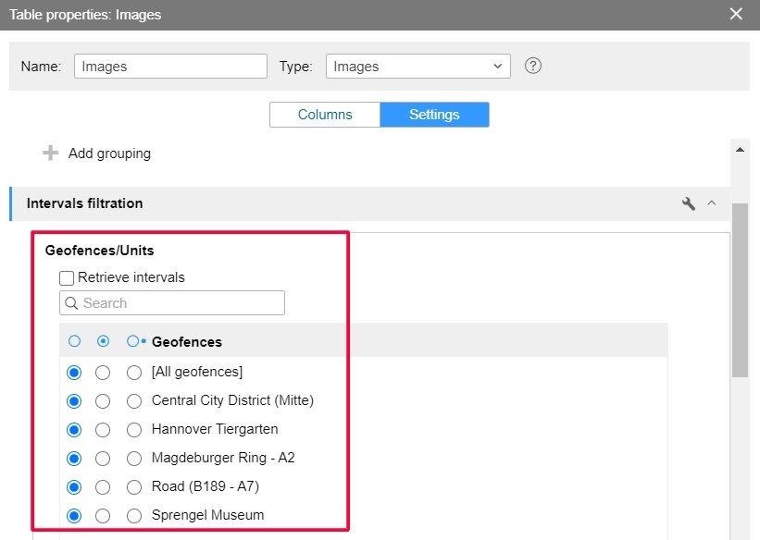This screenshot has width=760, height=540.
Task: Click the Add grouping link
Action: pos(109,153)
